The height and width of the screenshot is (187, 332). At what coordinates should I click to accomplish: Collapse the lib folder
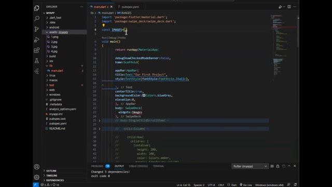tap(51, 66)
